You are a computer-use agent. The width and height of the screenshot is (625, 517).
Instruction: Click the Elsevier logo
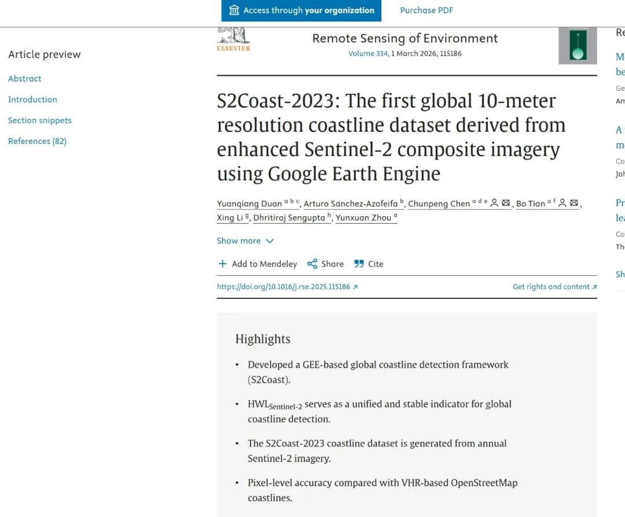(234, 40)
